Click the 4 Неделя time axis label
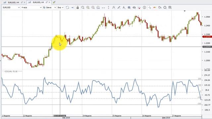The height and width of the screenshot is (119, 212). (x=87, y=116)
